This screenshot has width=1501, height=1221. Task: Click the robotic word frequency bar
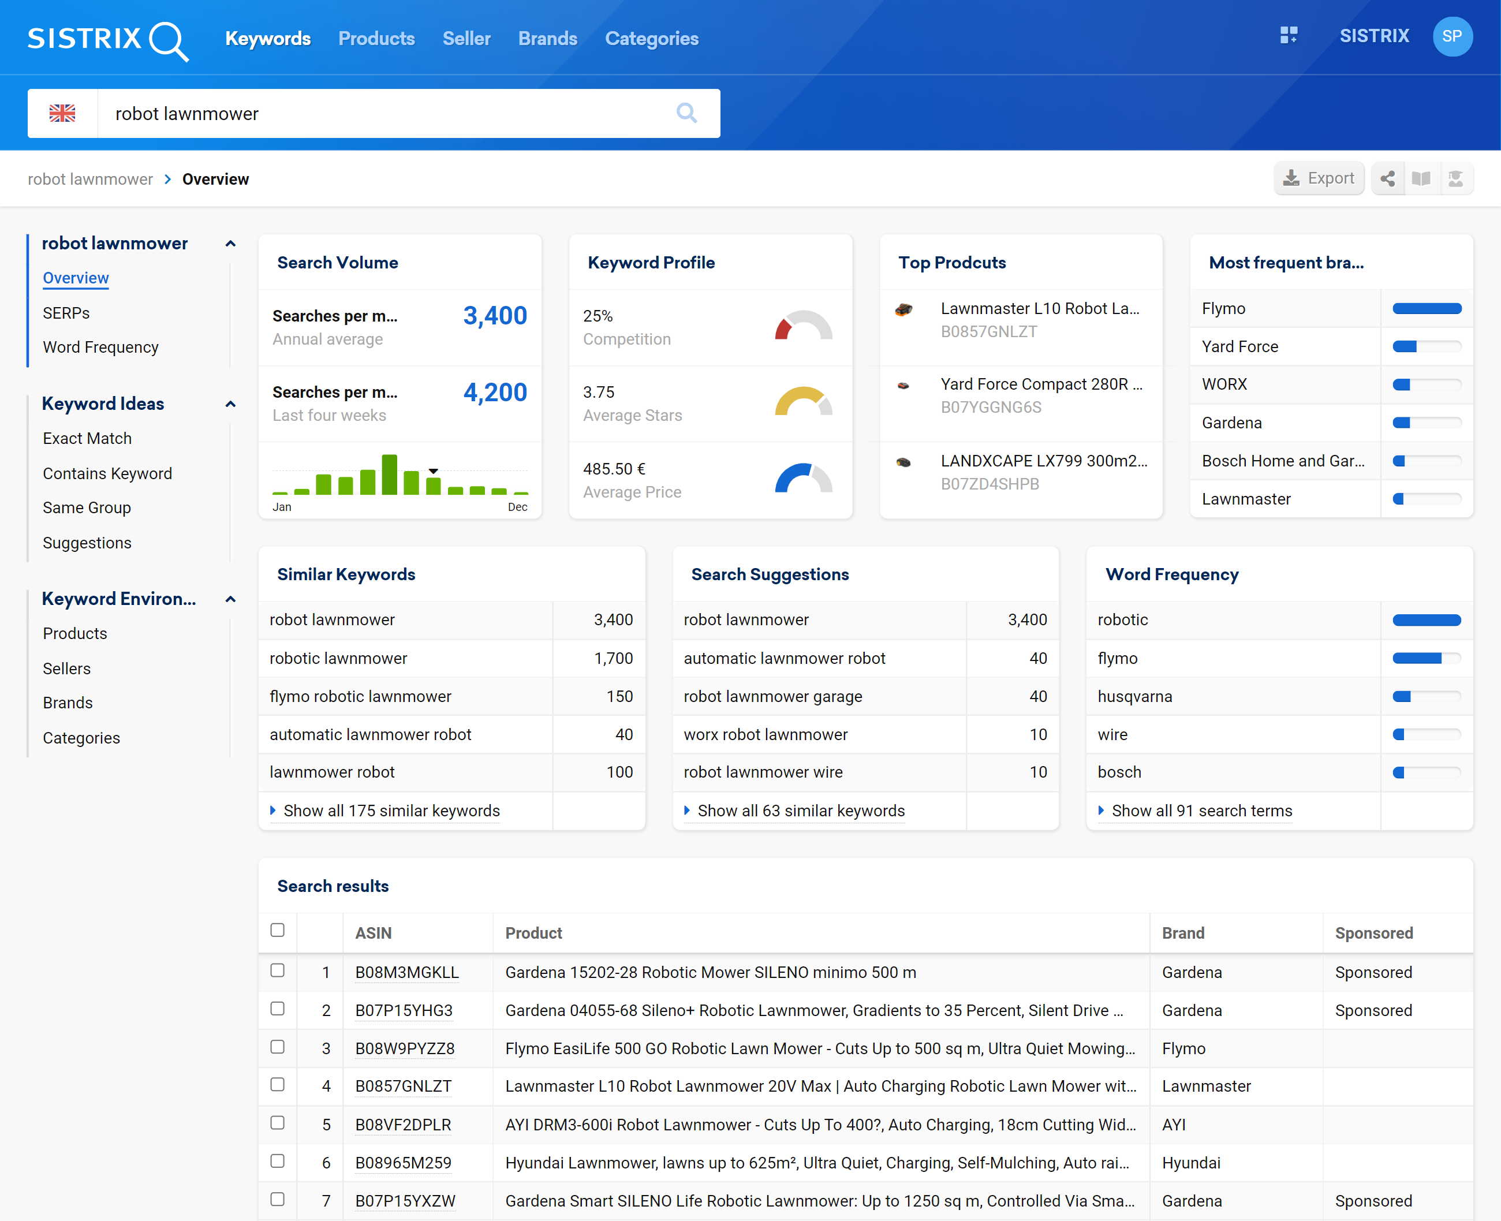1427,621
